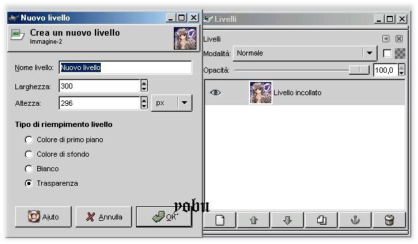The width and height of the screenshot is (418, 244).
Task: Select Livello incollato layer thumbnail
Action: 261,93
